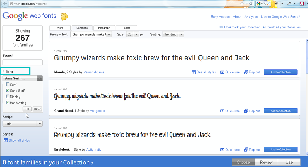Open the Script Latin dropdown
Viewport: 308px width, 167px height.
(23, 124)
